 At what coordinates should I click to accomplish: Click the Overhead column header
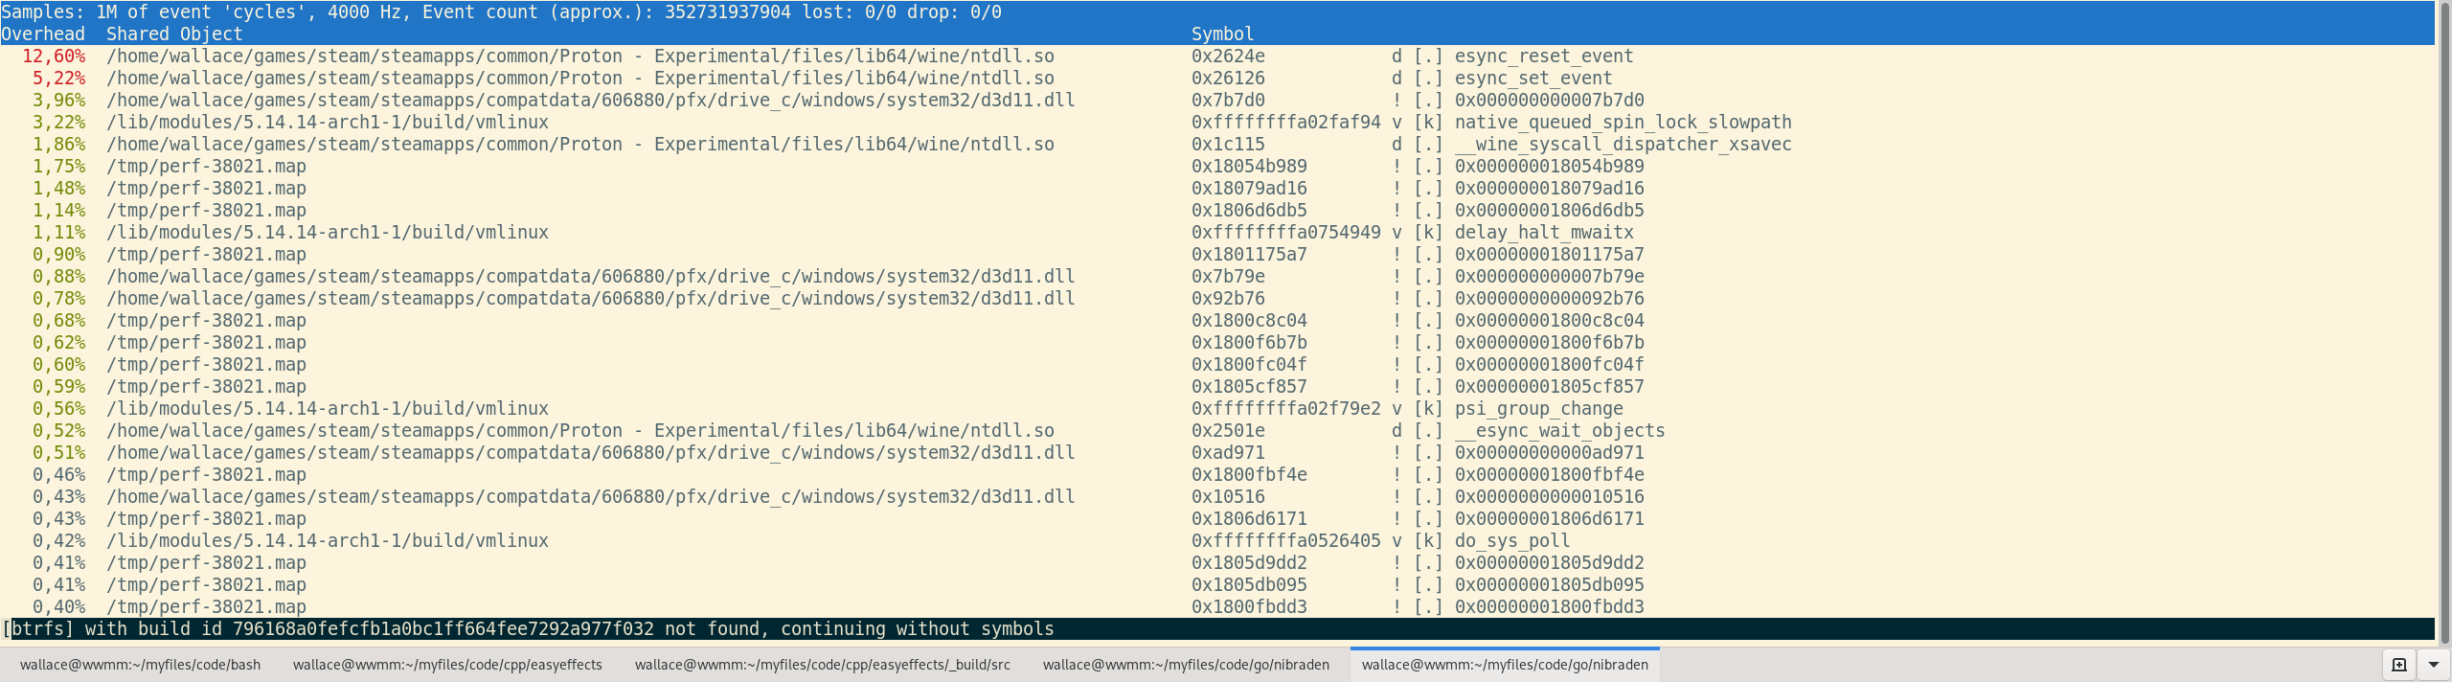[x=43, y=34]
